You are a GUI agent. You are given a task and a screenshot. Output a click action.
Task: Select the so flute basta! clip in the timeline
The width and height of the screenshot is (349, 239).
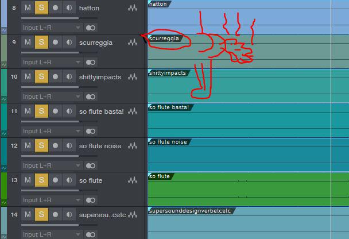tap(248, 120)
